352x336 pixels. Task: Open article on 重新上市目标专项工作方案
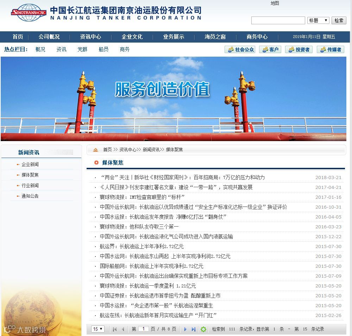pyautogui.click(x=174, y=276)
